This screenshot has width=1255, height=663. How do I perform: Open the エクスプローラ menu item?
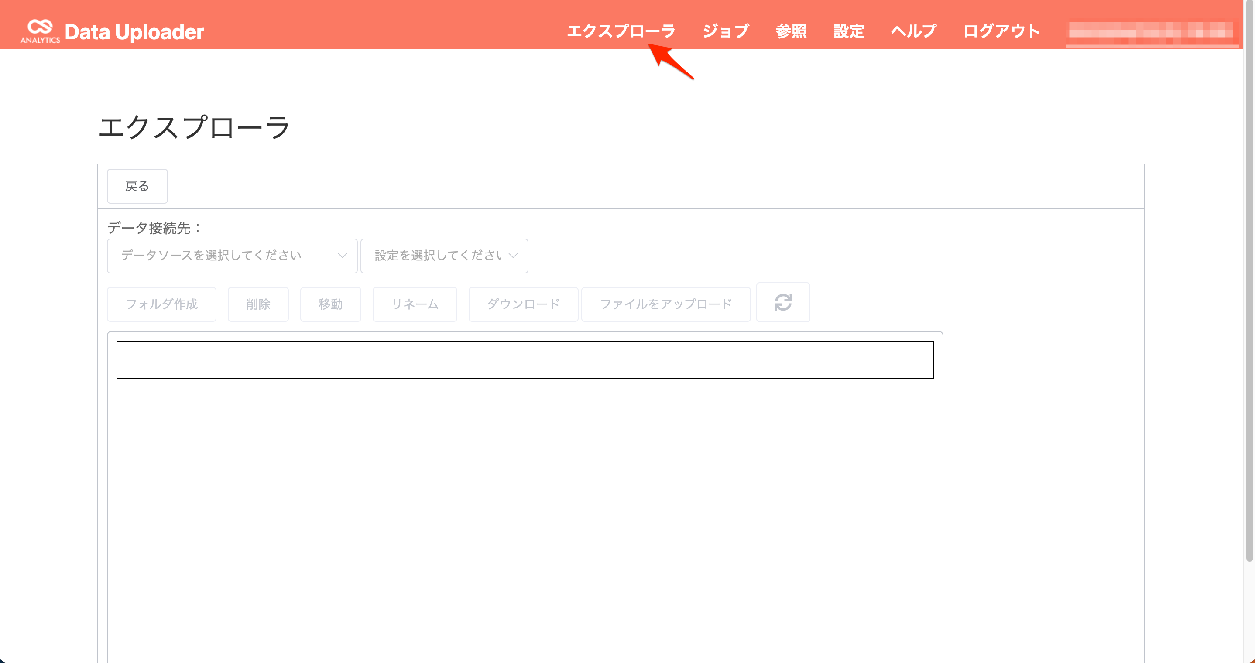[x=621, y=31]
